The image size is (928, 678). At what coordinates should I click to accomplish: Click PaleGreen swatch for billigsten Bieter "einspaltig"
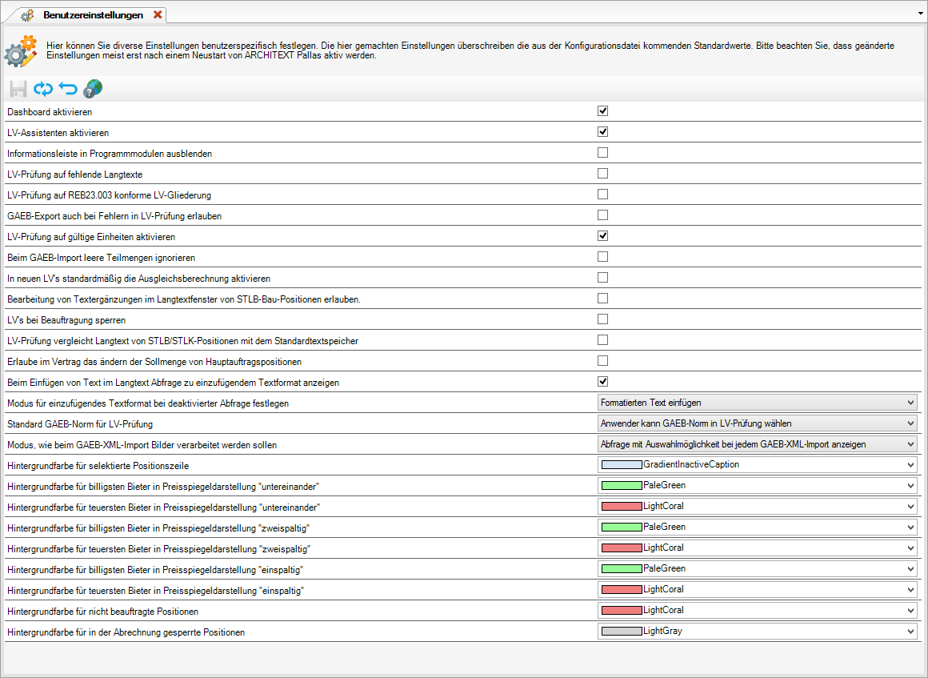pyautogui.click(x=622, y=569)
